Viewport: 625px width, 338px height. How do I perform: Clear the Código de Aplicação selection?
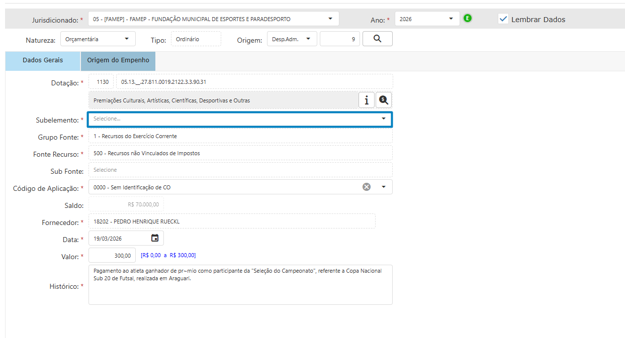[367, 187]
